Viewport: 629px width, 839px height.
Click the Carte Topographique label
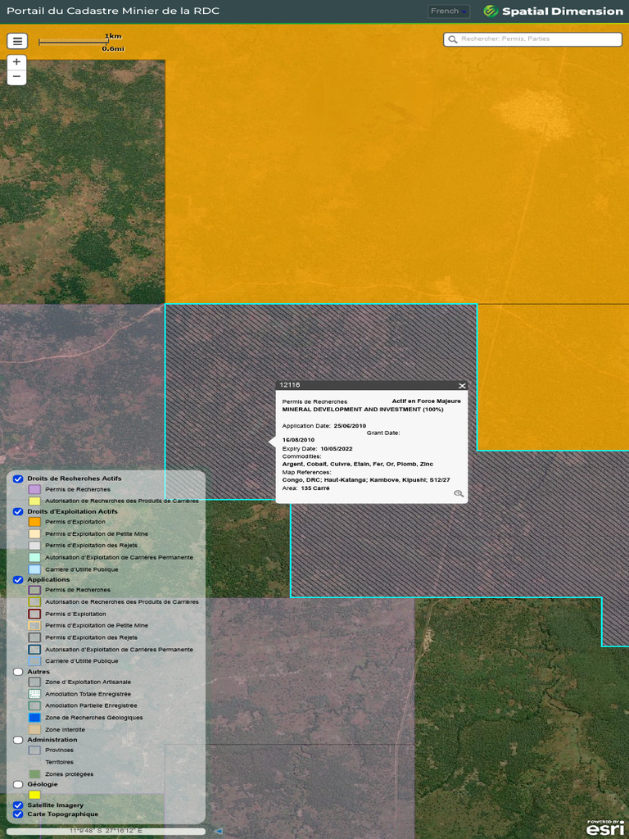(x=62, y=814)
